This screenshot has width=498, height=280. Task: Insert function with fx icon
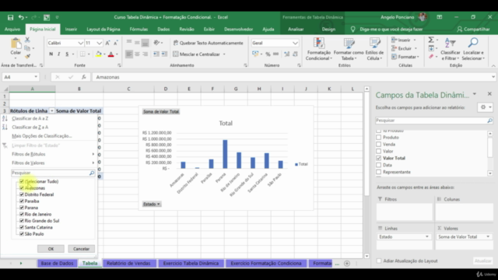tap(84, 77)
